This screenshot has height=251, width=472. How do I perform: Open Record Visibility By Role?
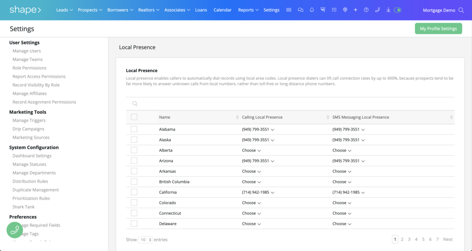pyautogui.click(x=36, y=85)
